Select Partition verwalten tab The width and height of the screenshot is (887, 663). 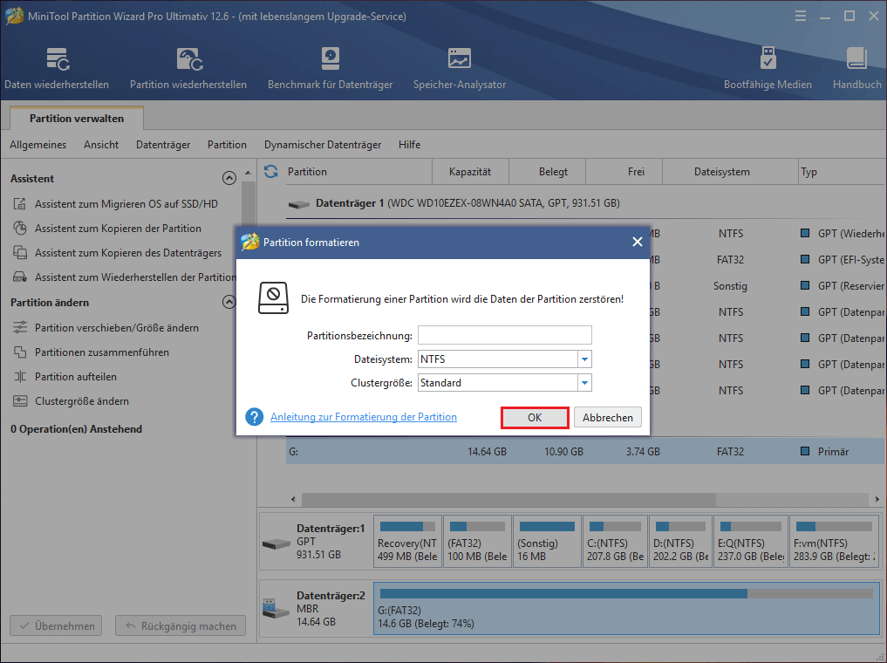(x=77, y=119)
